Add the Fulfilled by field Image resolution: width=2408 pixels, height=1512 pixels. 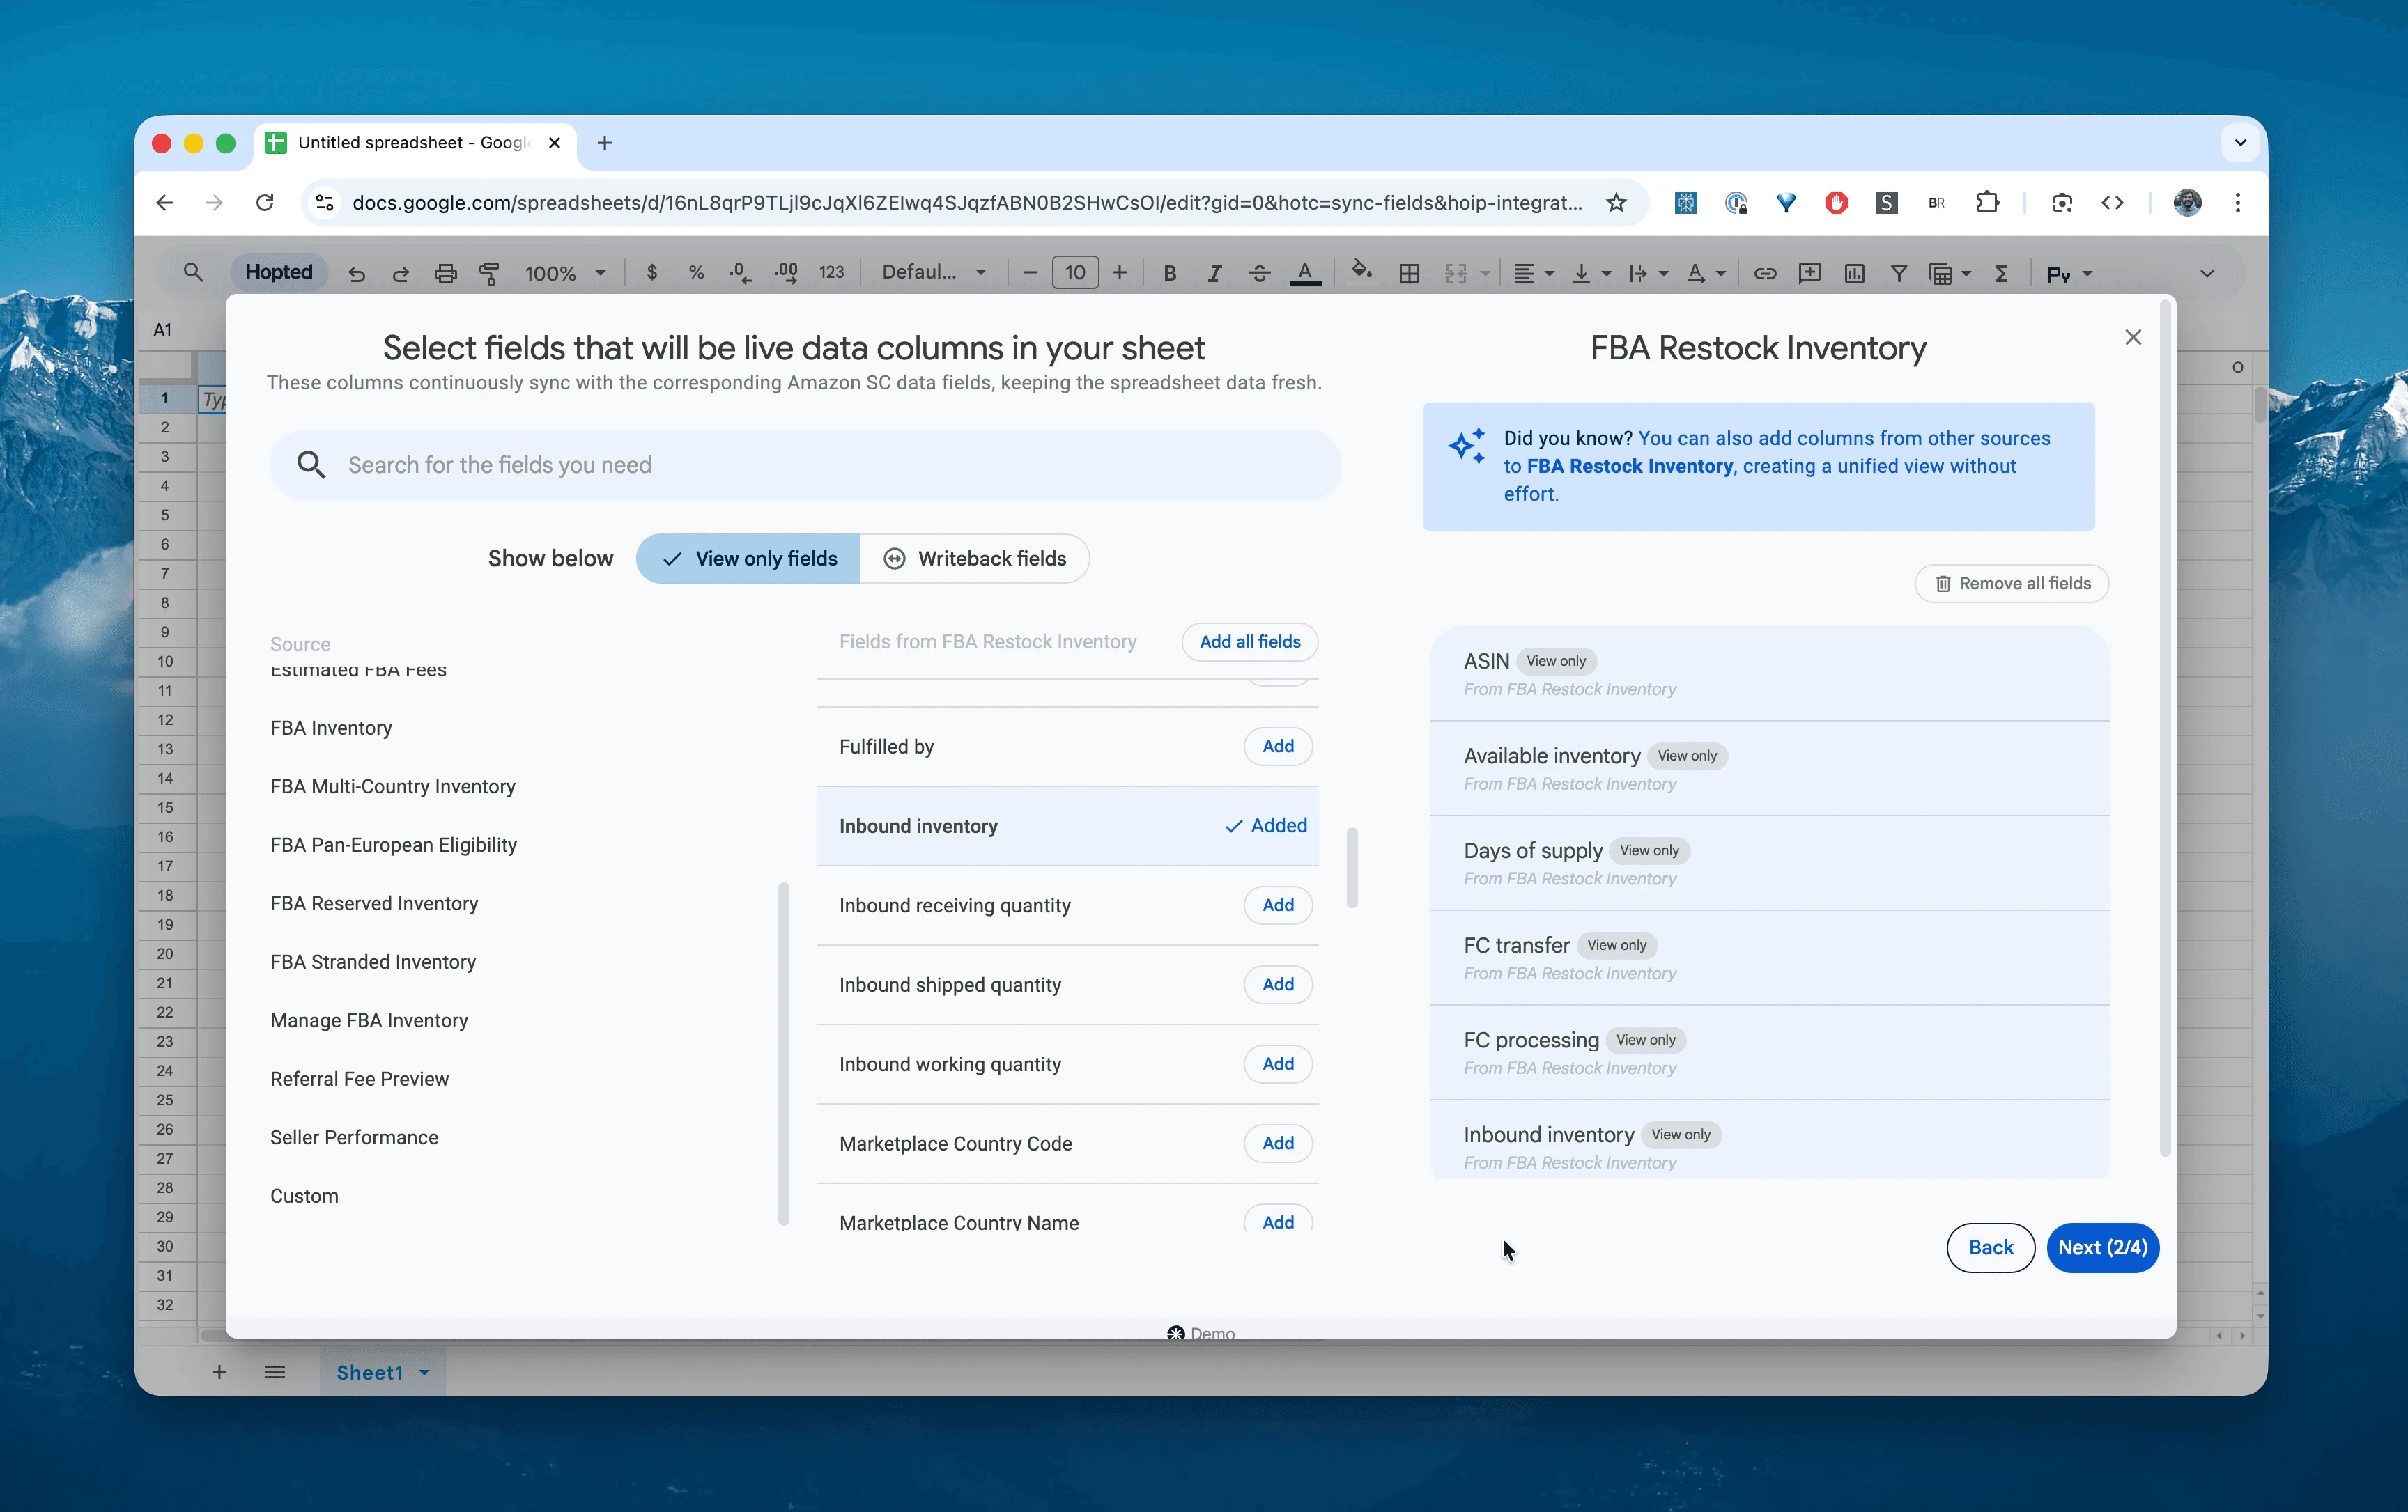[1278, 747]
